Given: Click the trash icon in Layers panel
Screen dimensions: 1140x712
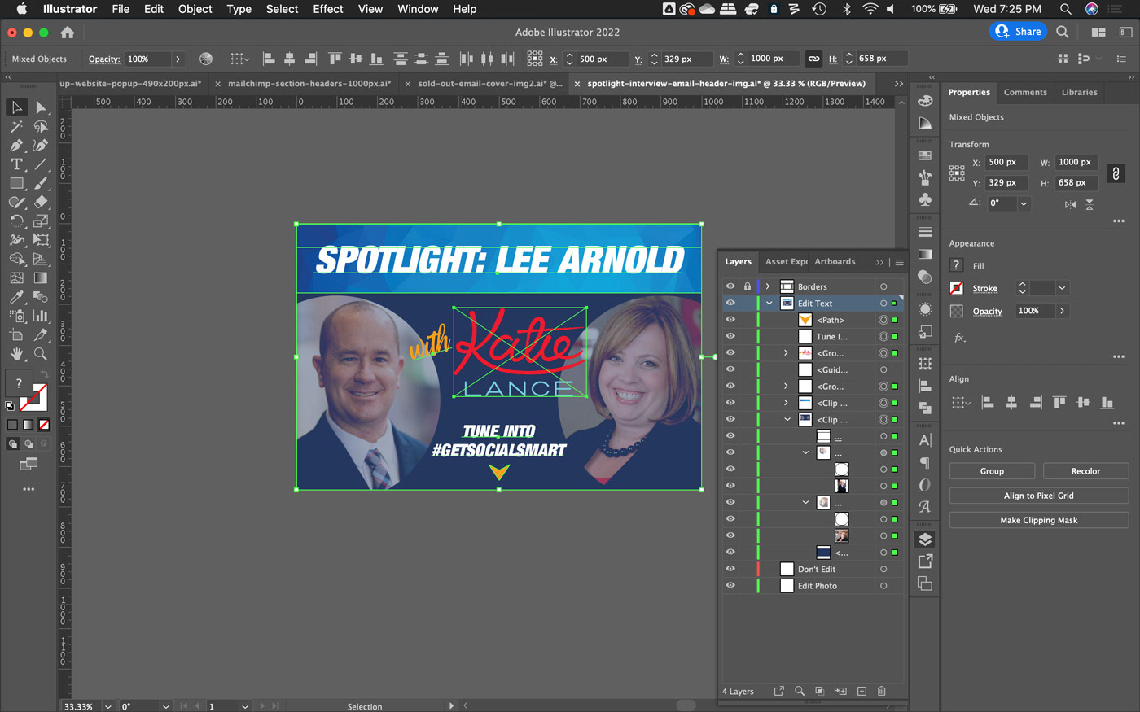Looking at the screenshot, I should click(881, 691).
